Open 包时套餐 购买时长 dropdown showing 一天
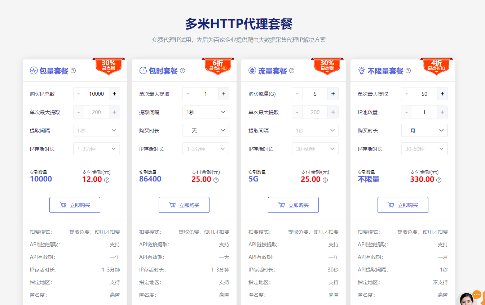This screenshot has height=305, width=485. [206, 130]
